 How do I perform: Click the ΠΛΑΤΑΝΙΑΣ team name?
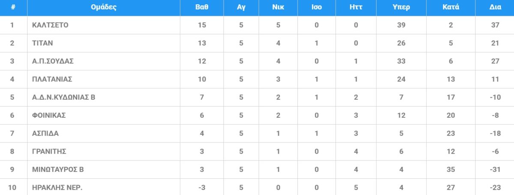[x=52, y=79]
